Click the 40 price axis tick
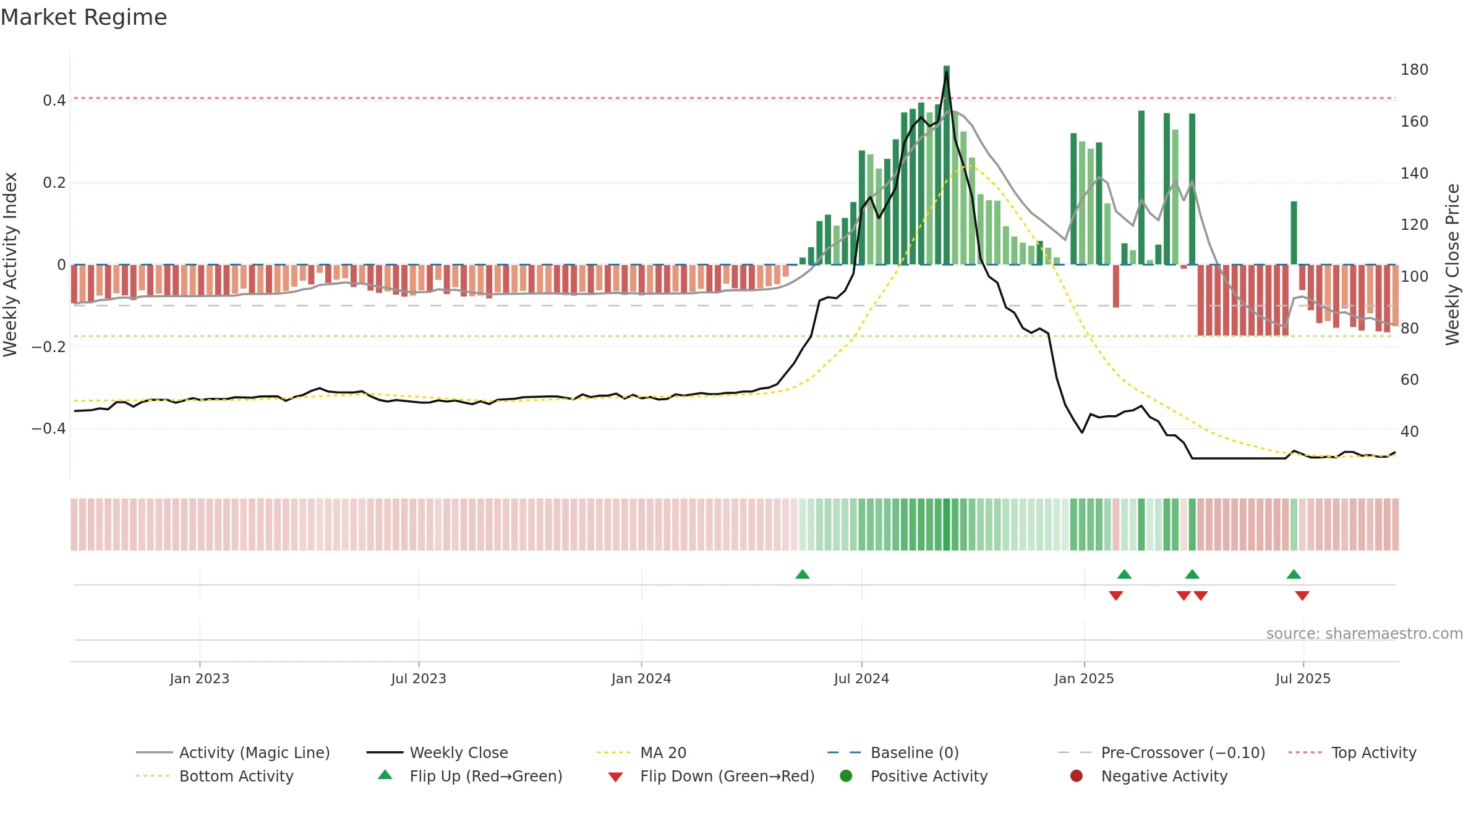Image resolution: width=1484 pixels, height=834 pixels. tap(1409, 431)
